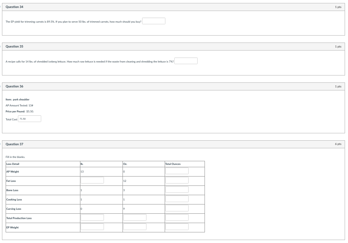The image size is (348, 243).
Task: Click the Question 34 carrots answer field
Action: [x=154, y=21]
